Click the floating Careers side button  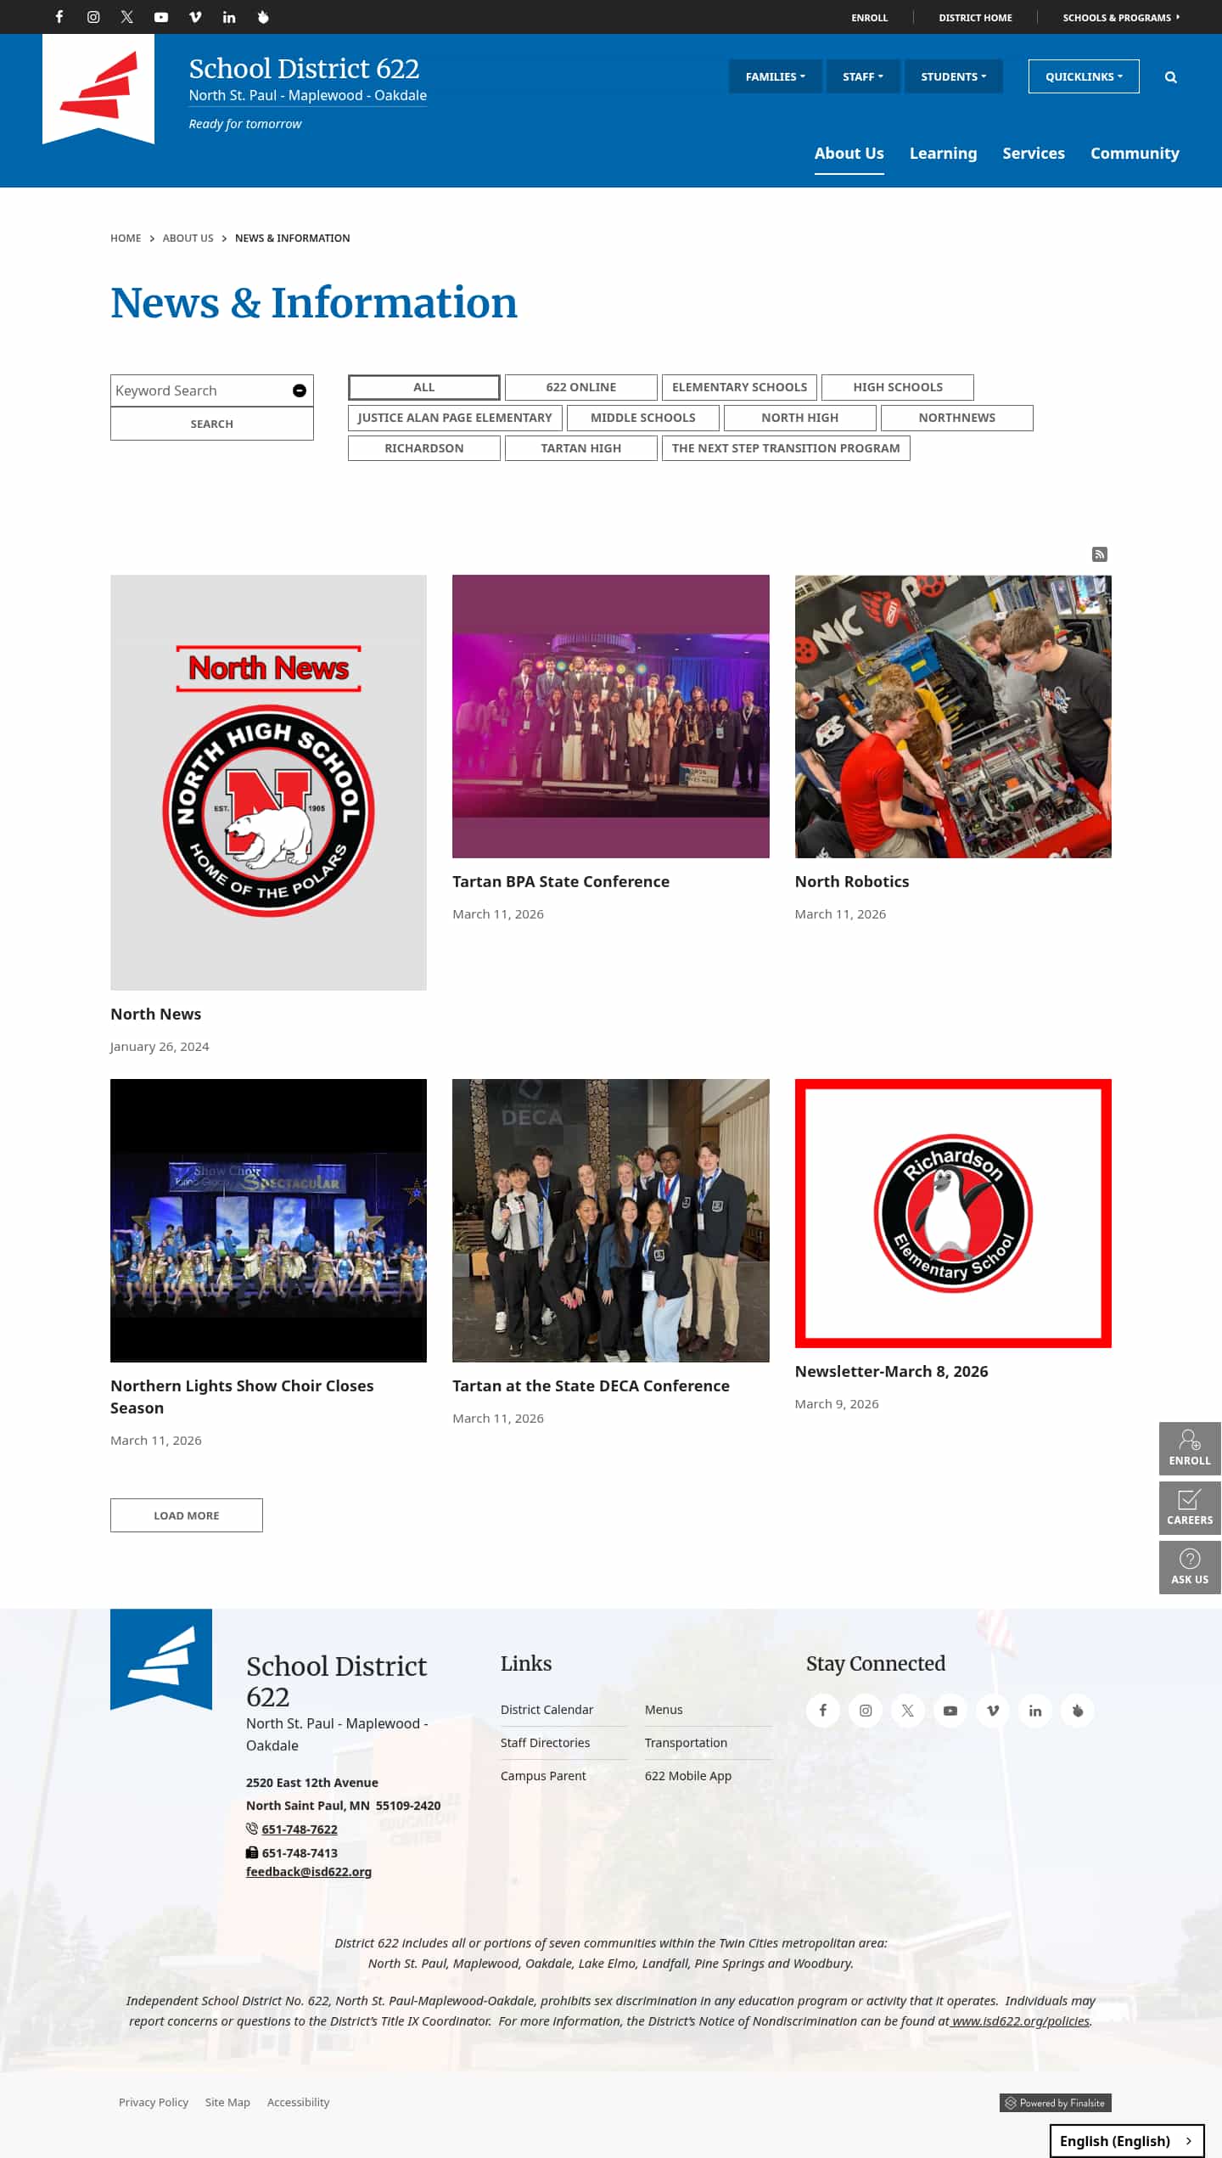1190,1508
